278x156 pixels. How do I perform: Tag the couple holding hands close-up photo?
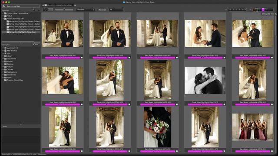point(224,58)
